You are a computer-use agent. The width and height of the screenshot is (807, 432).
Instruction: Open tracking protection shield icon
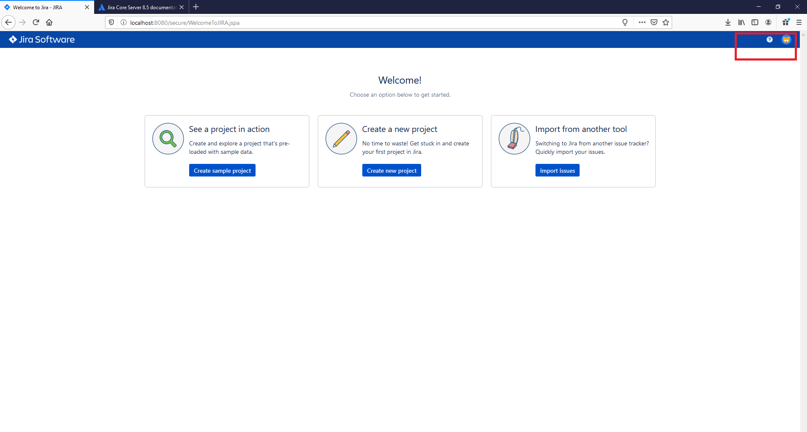[111, 22]
